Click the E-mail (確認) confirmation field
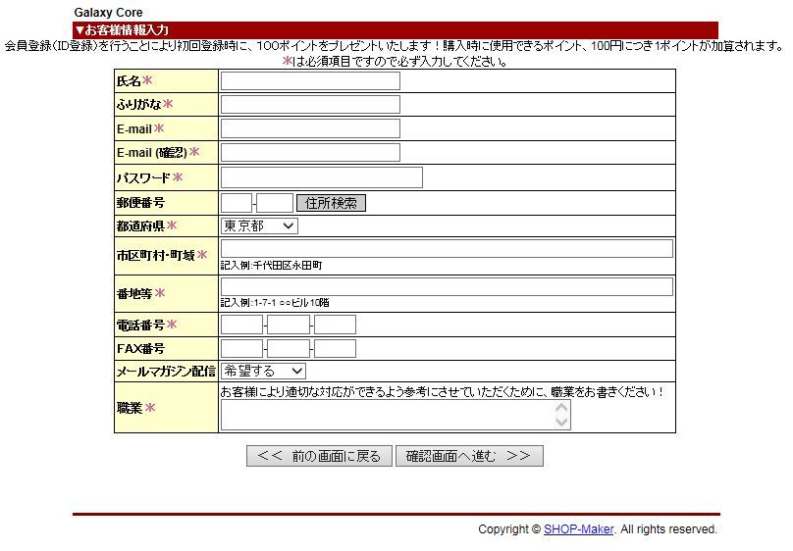The width and height of the screenshot is (793, 551). click(x=310, y=153)
